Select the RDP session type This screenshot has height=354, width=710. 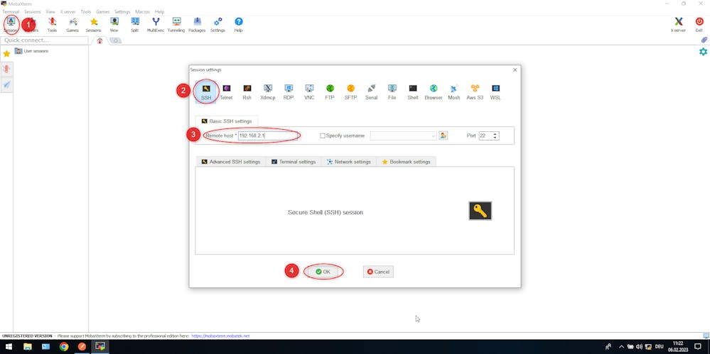[x=289, y=92]
